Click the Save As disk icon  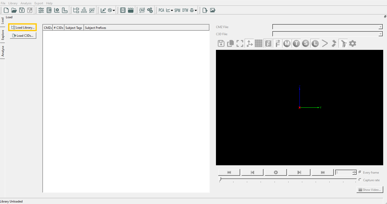30,10
